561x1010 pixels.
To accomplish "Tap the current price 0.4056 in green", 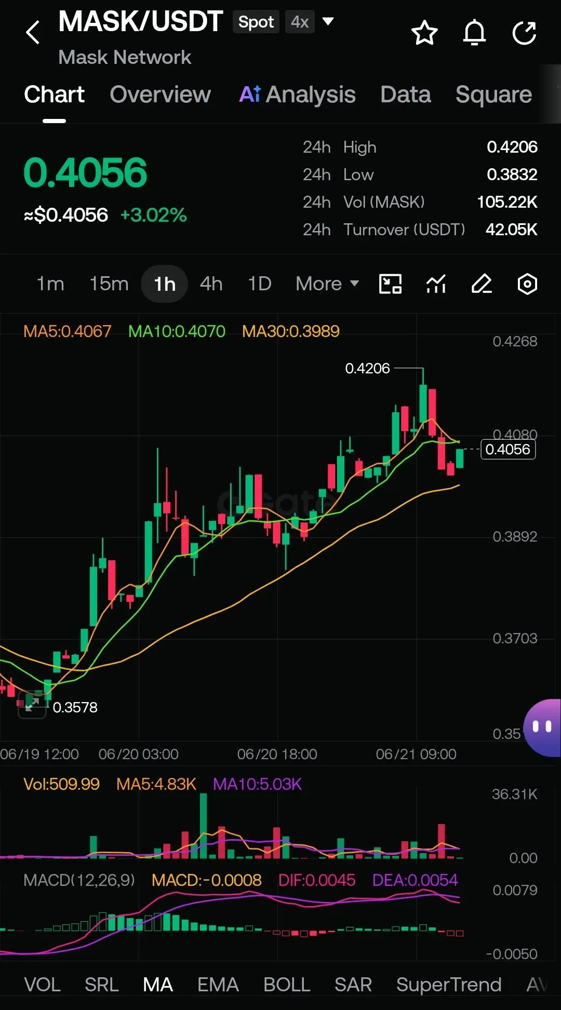I will [85, 173].
